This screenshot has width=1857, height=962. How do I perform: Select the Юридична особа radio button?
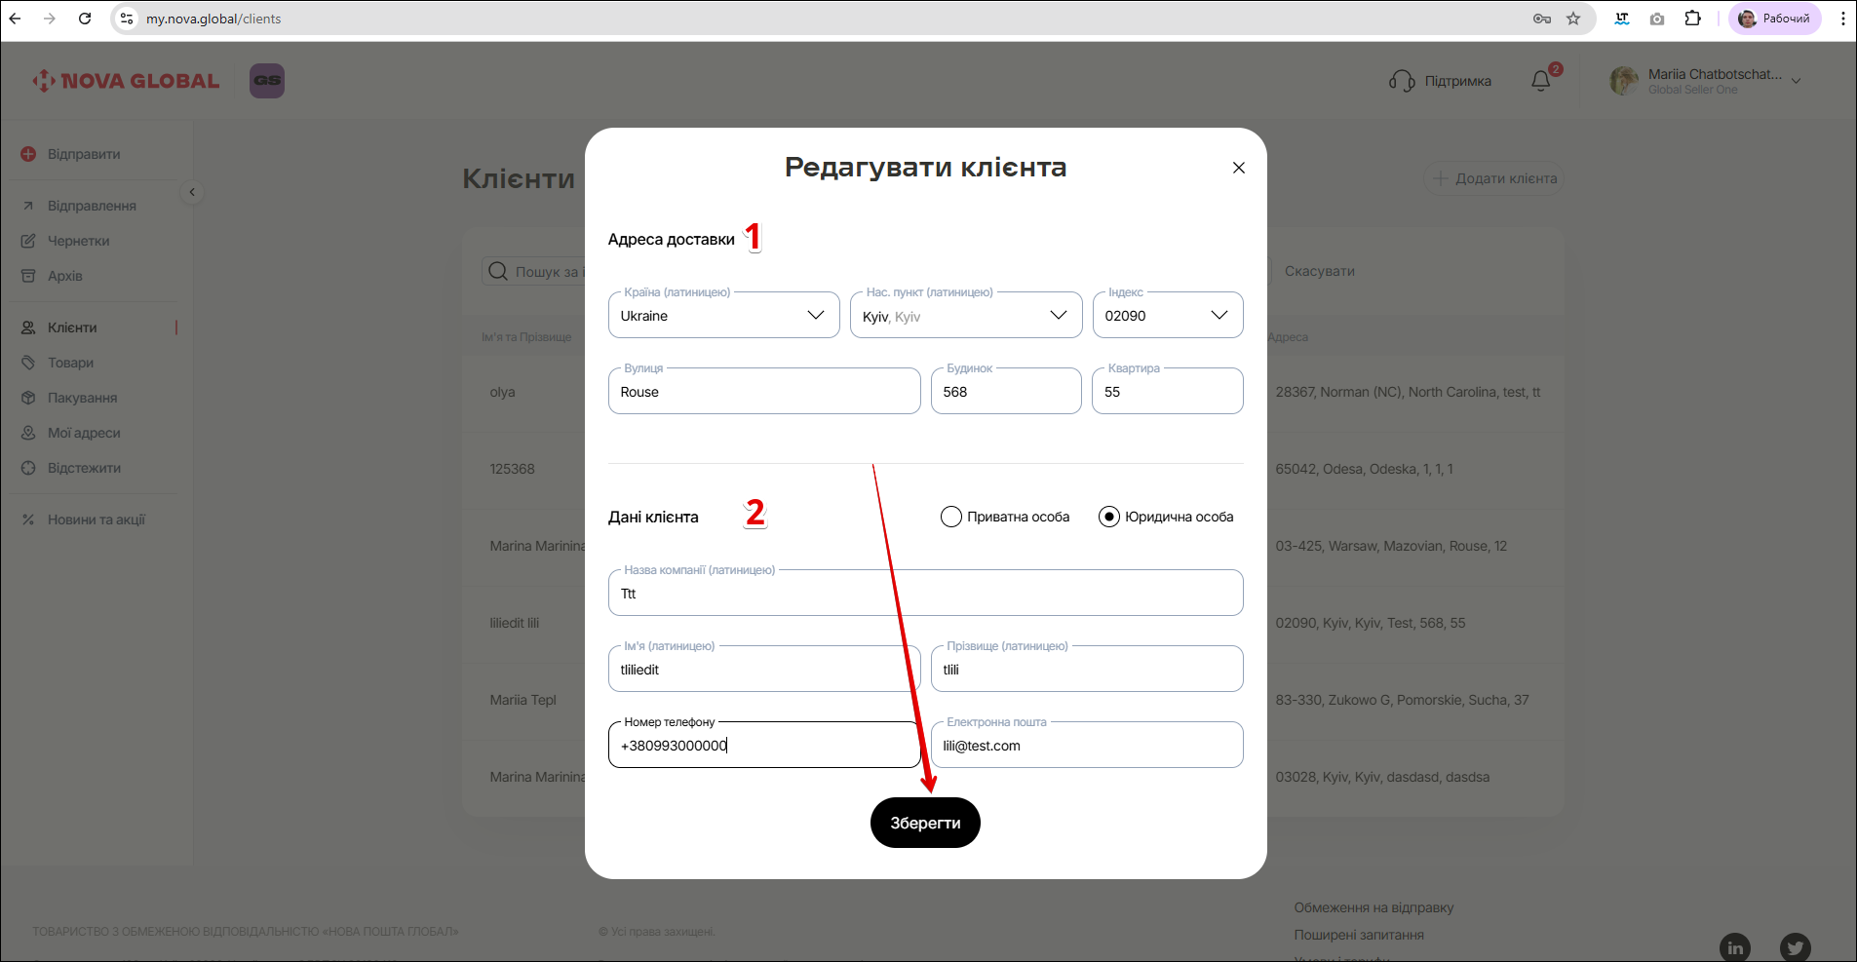click(x=1109, y=517)
